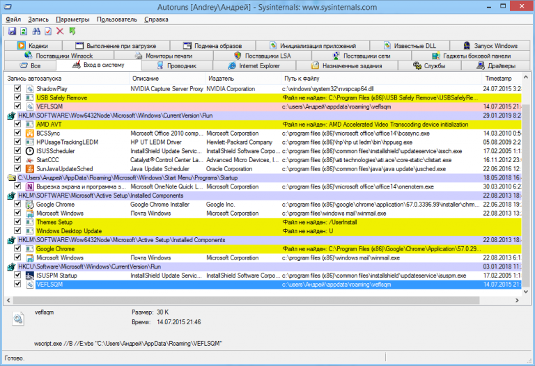Click the Save toolbar icon
535x366 pixels.
coord(12,31)
